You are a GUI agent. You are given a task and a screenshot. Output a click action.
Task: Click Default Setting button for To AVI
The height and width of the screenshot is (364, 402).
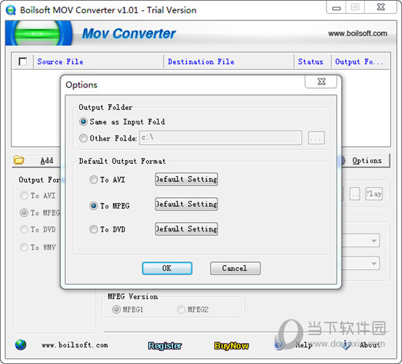click(186, 179)
